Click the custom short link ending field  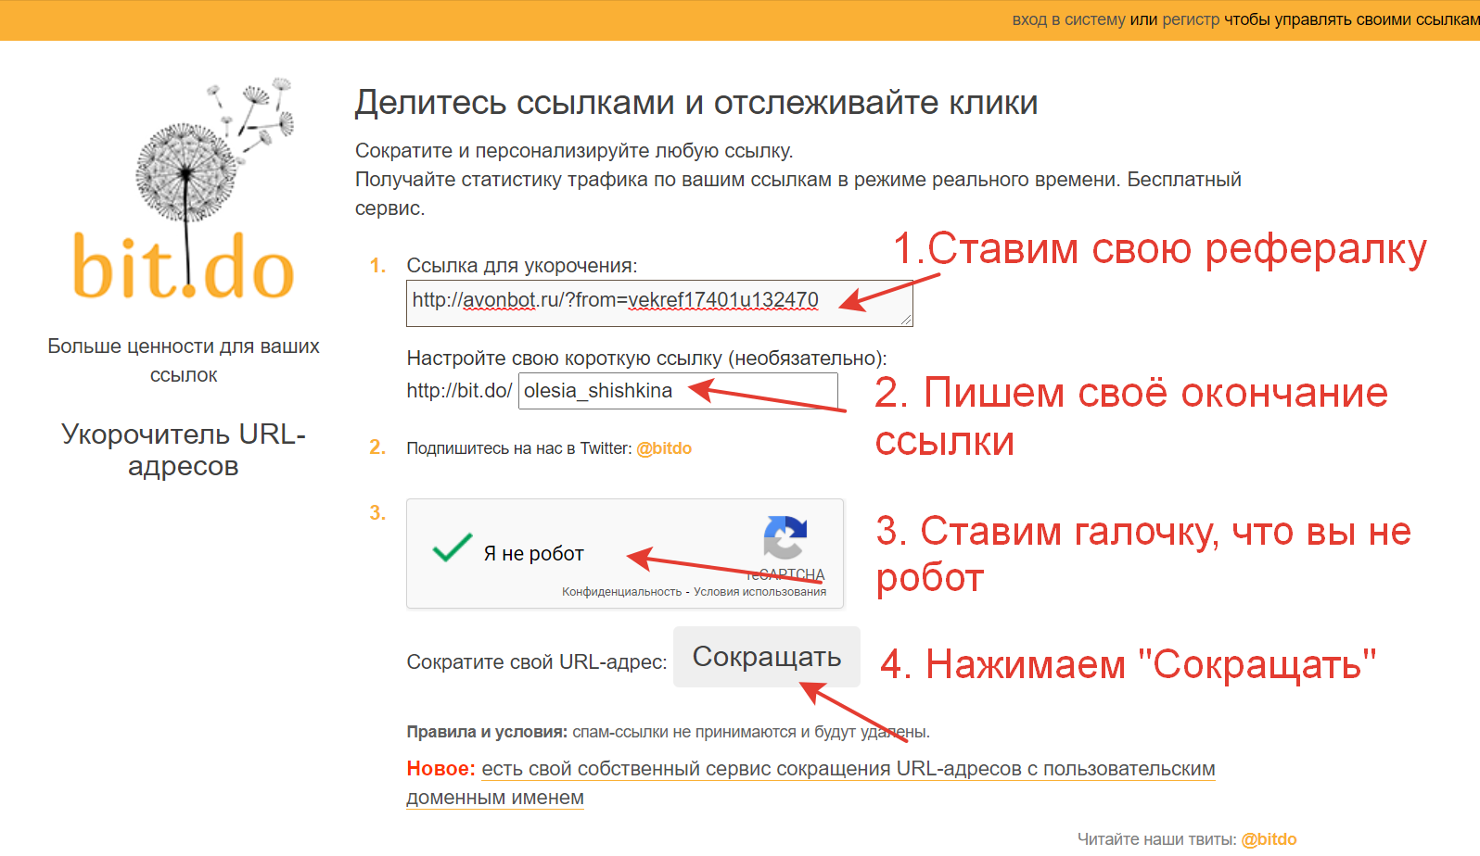(x=678, y=391)
